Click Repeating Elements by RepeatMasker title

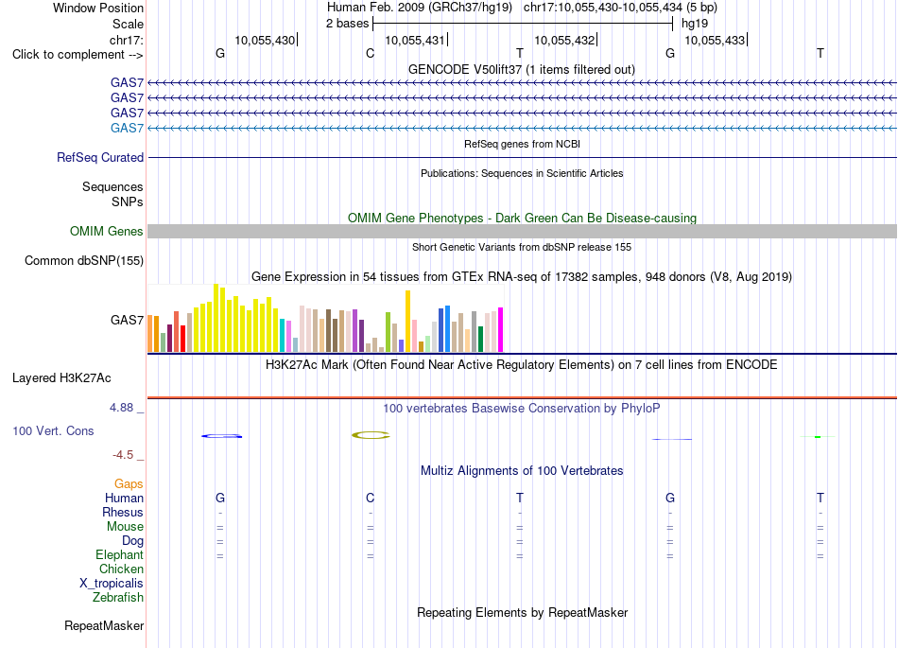pos(522,613)
